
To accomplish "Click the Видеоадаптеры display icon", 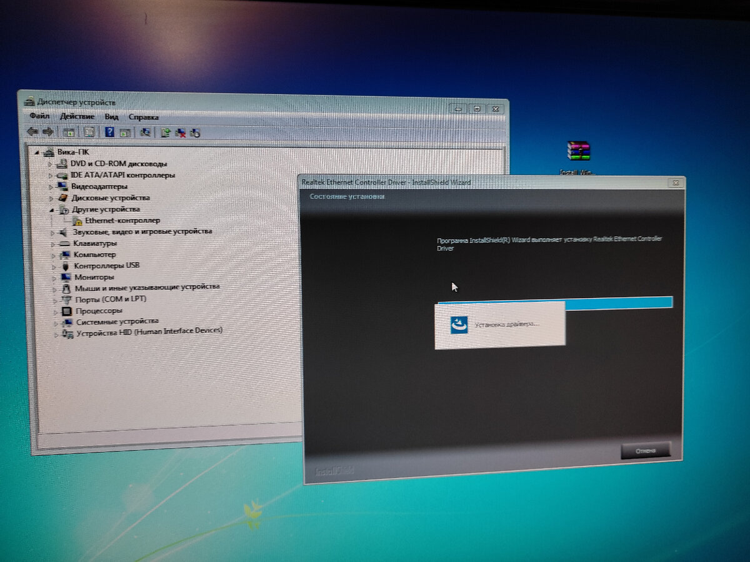I will click(x=62, y=186).
